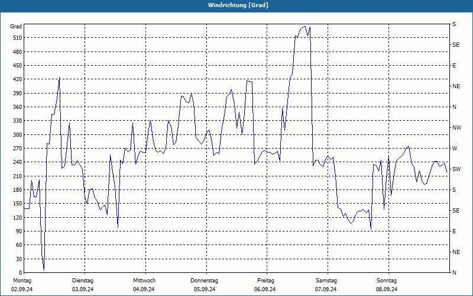Click the 'Mittwoch' day label
This screenshot has height=296, width=473.
point(144,281)
